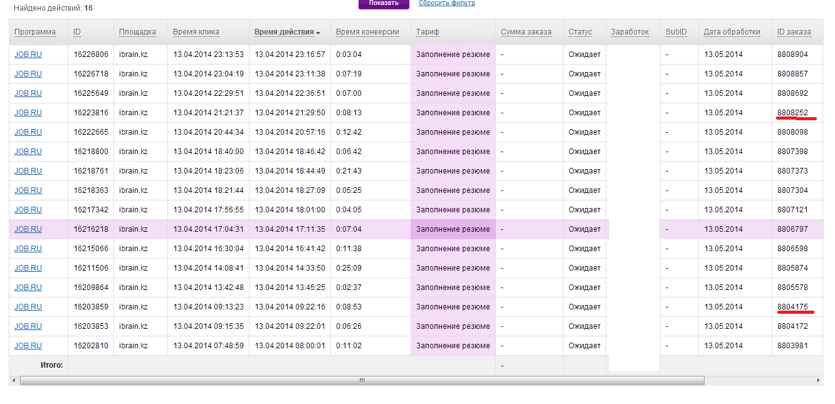Sort by Статус column header
The image size is (835, 404).
click(580, 32)
